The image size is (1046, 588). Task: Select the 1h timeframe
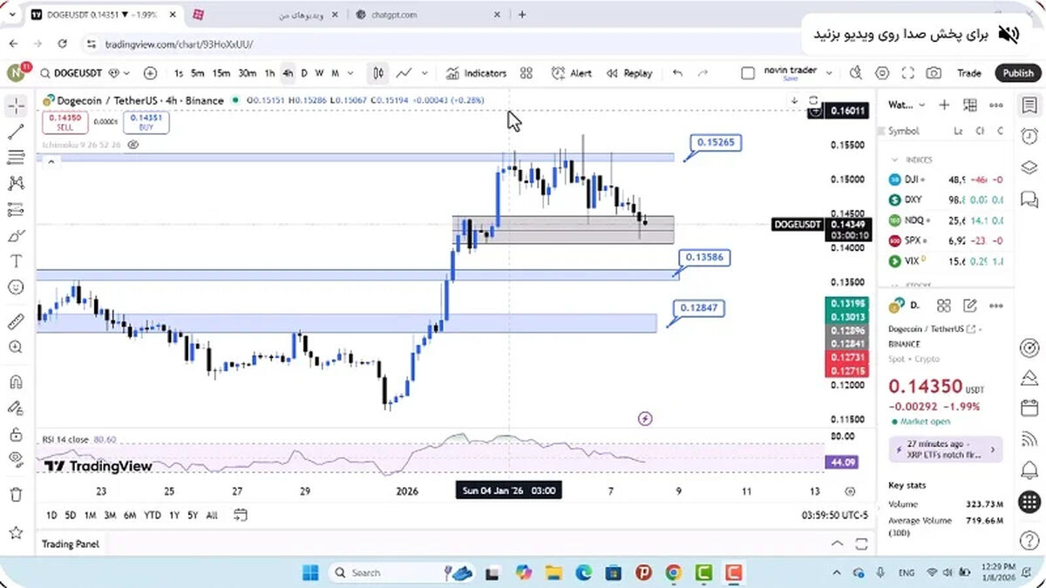coord(270,73)
